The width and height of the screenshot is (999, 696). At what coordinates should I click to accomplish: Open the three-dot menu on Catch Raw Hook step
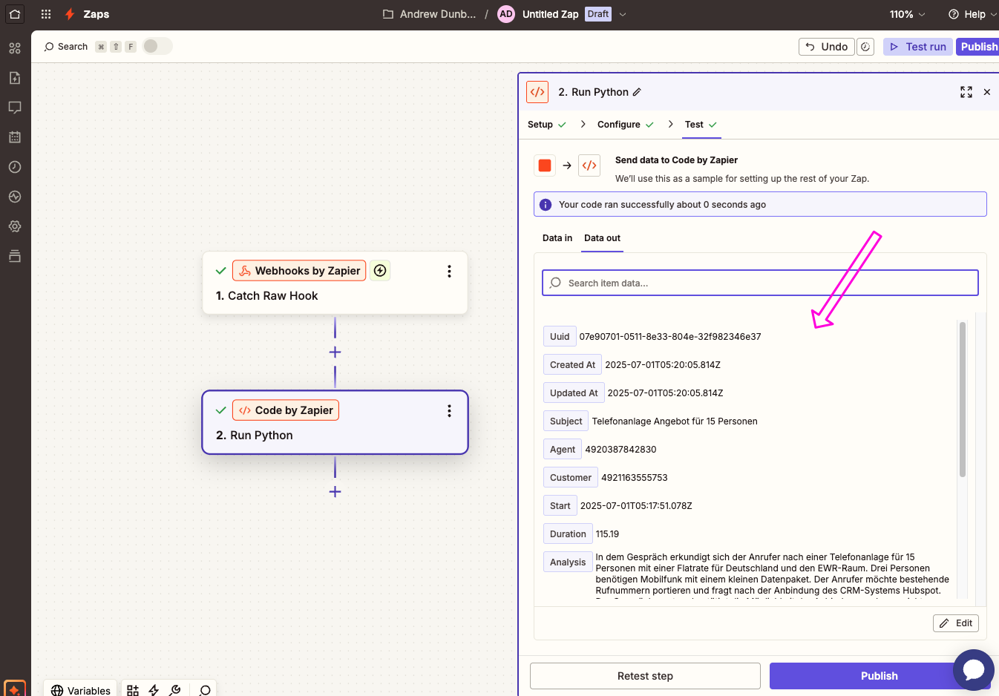[x=449, y=272]
